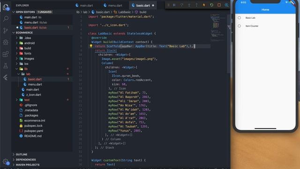The width and height of the screenshot is (300, 169).
Task: Open the .metadata file
Action: tap(31, 110)
